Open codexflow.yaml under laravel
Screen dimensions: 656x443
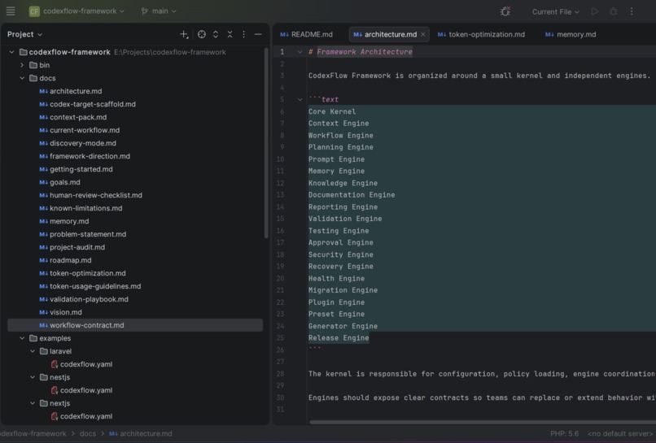pyautogui.click(x=81, y=364)
